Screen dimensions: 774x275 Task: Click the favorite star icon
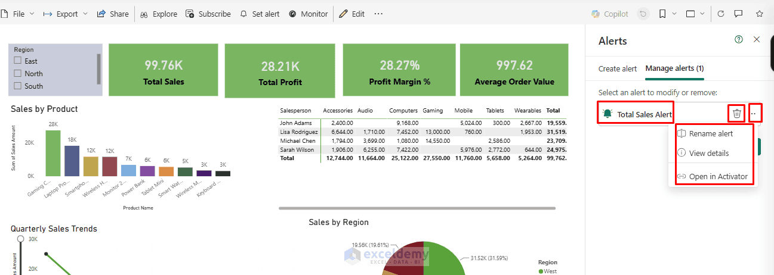coord(760,14)
